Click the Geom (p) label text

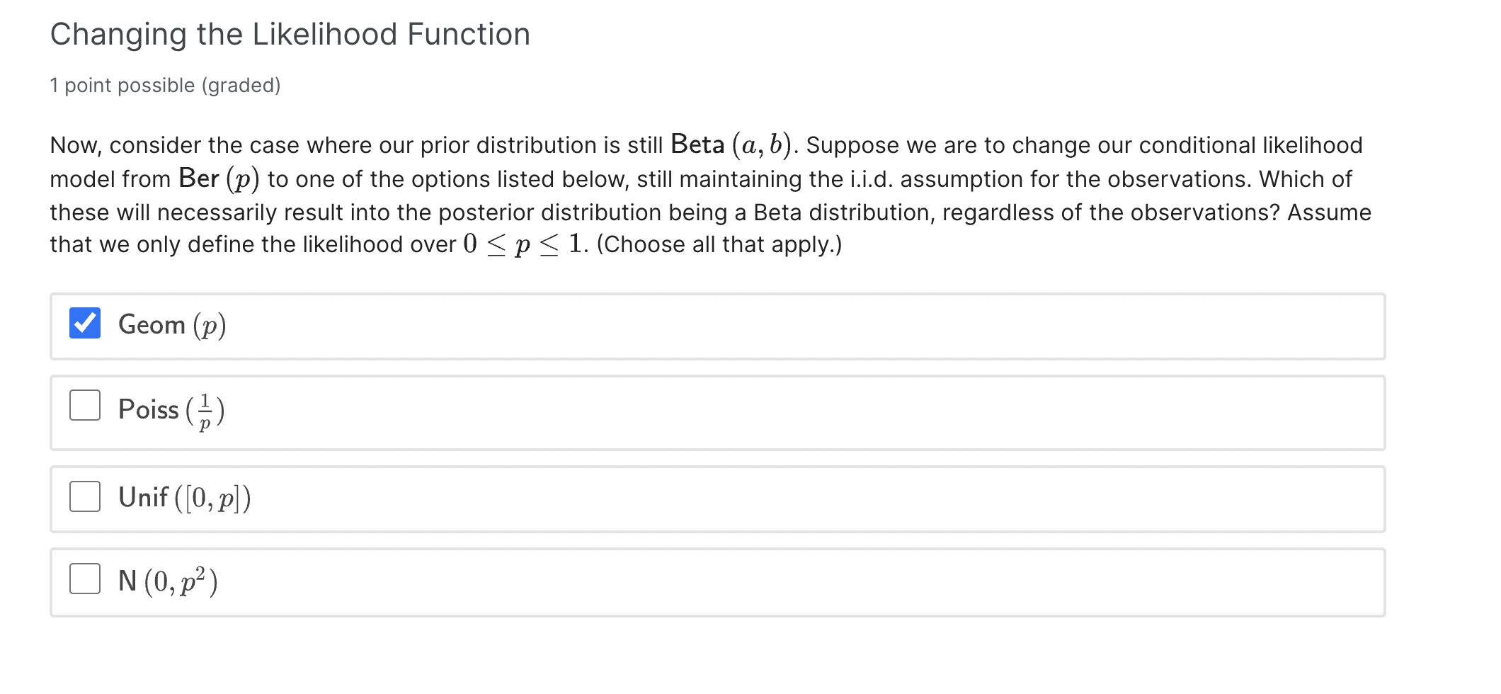pyautogui.click(x=171, y=326)
